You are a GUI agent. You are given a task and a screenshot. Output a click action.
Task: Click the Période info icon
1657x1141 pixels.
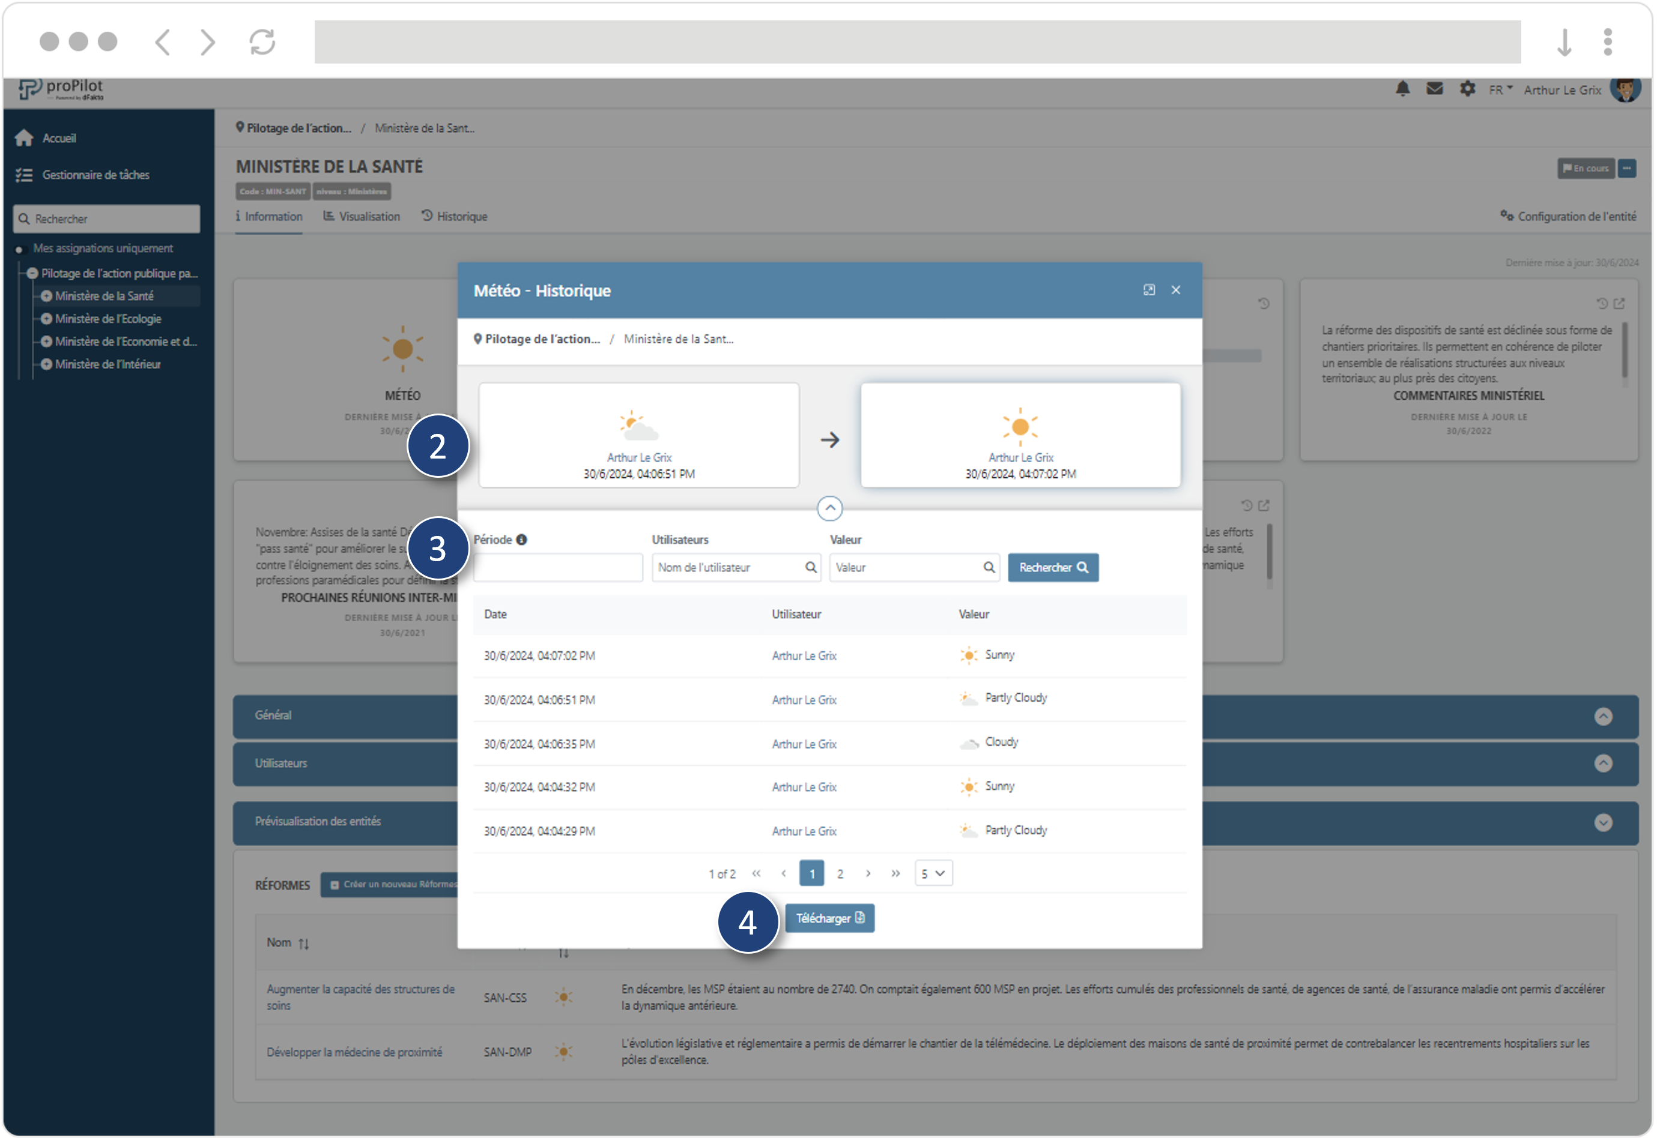[x=522, y=540]
